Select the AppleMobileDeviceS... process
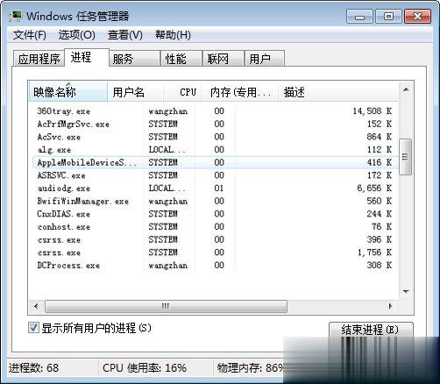This screenshot has height=384, width=440. pyautogui.click(x=215, y=162)
